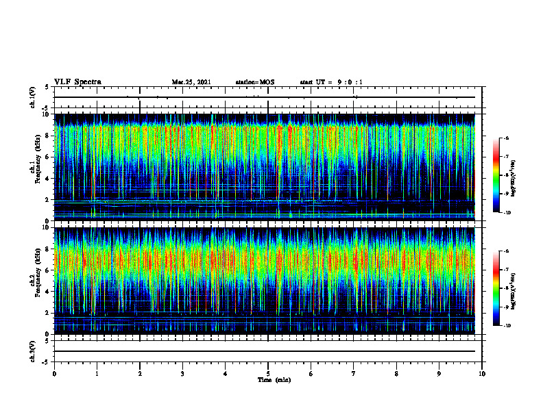Click the ch.1 frequency tick "8"

click(x=47, y=136)
